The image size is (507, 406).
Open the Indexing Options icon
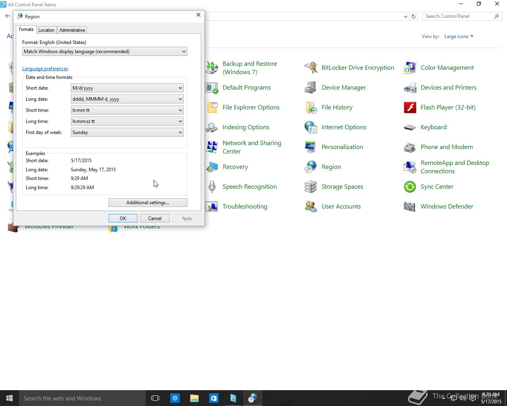212,127
